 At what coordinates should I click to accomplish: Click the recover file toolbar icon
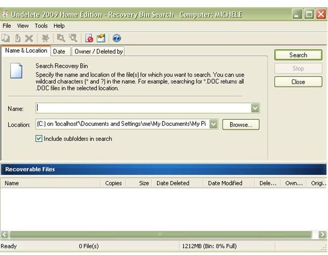tap(17, 38)
